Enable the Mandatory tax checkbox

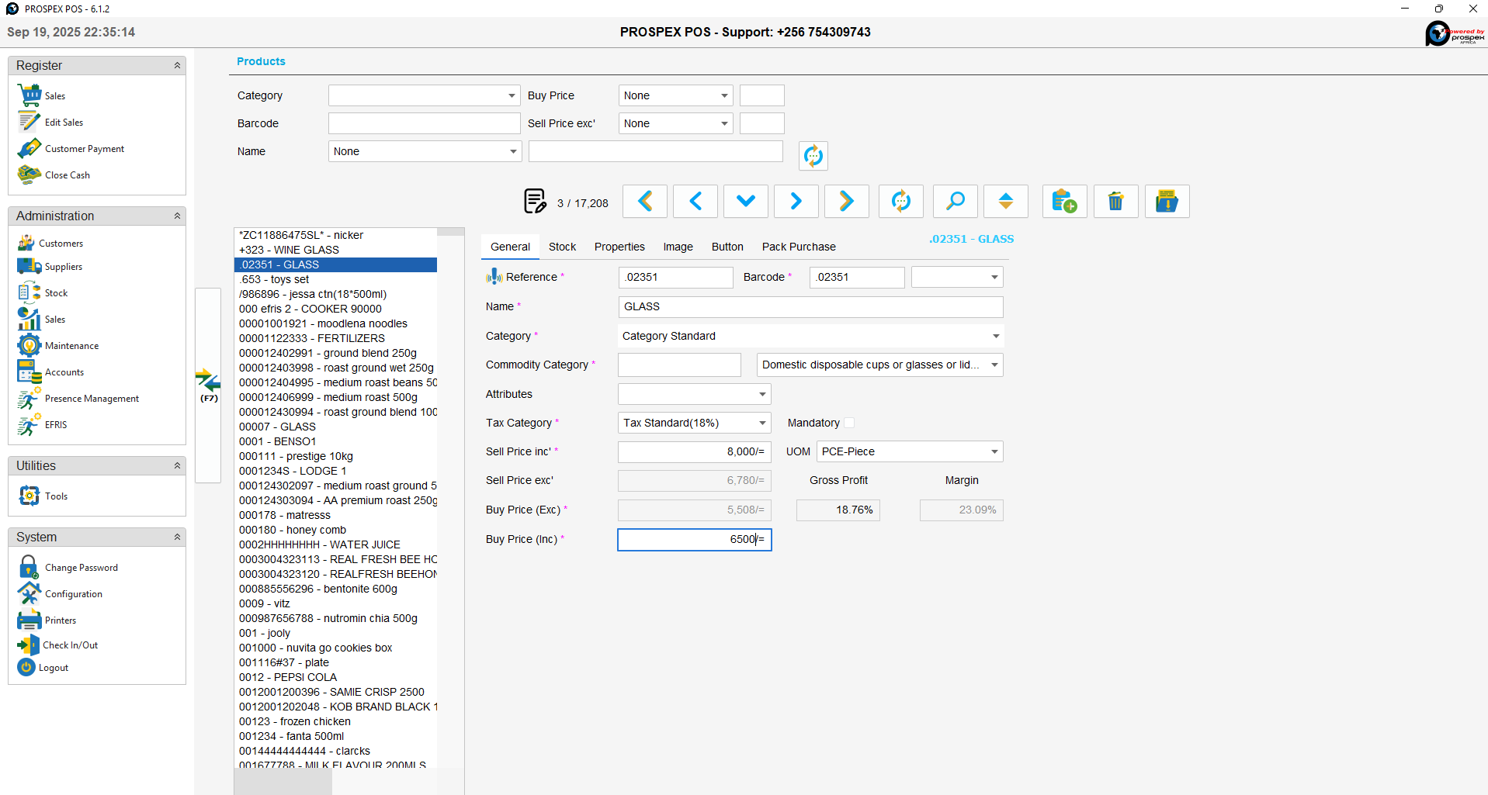click(x=849, y=423)
